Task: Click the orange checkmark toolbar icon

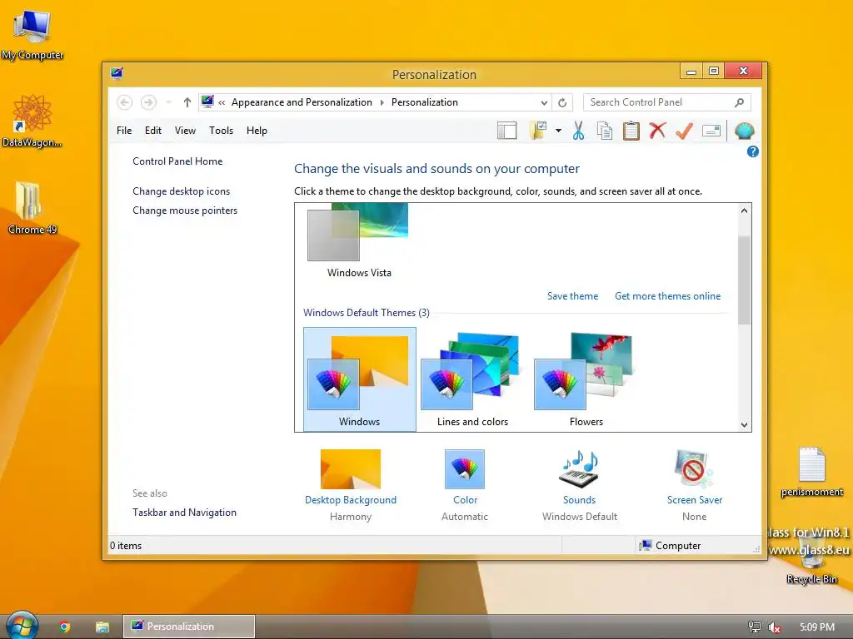Action: click(684, 131)
